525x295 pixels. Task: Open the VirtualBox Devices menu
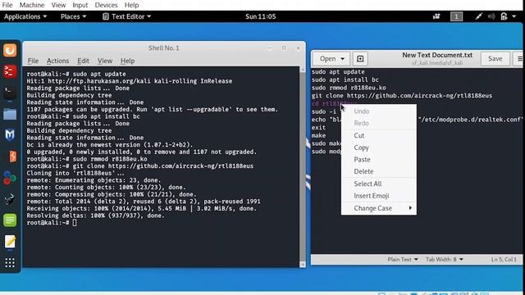(106, 5)
